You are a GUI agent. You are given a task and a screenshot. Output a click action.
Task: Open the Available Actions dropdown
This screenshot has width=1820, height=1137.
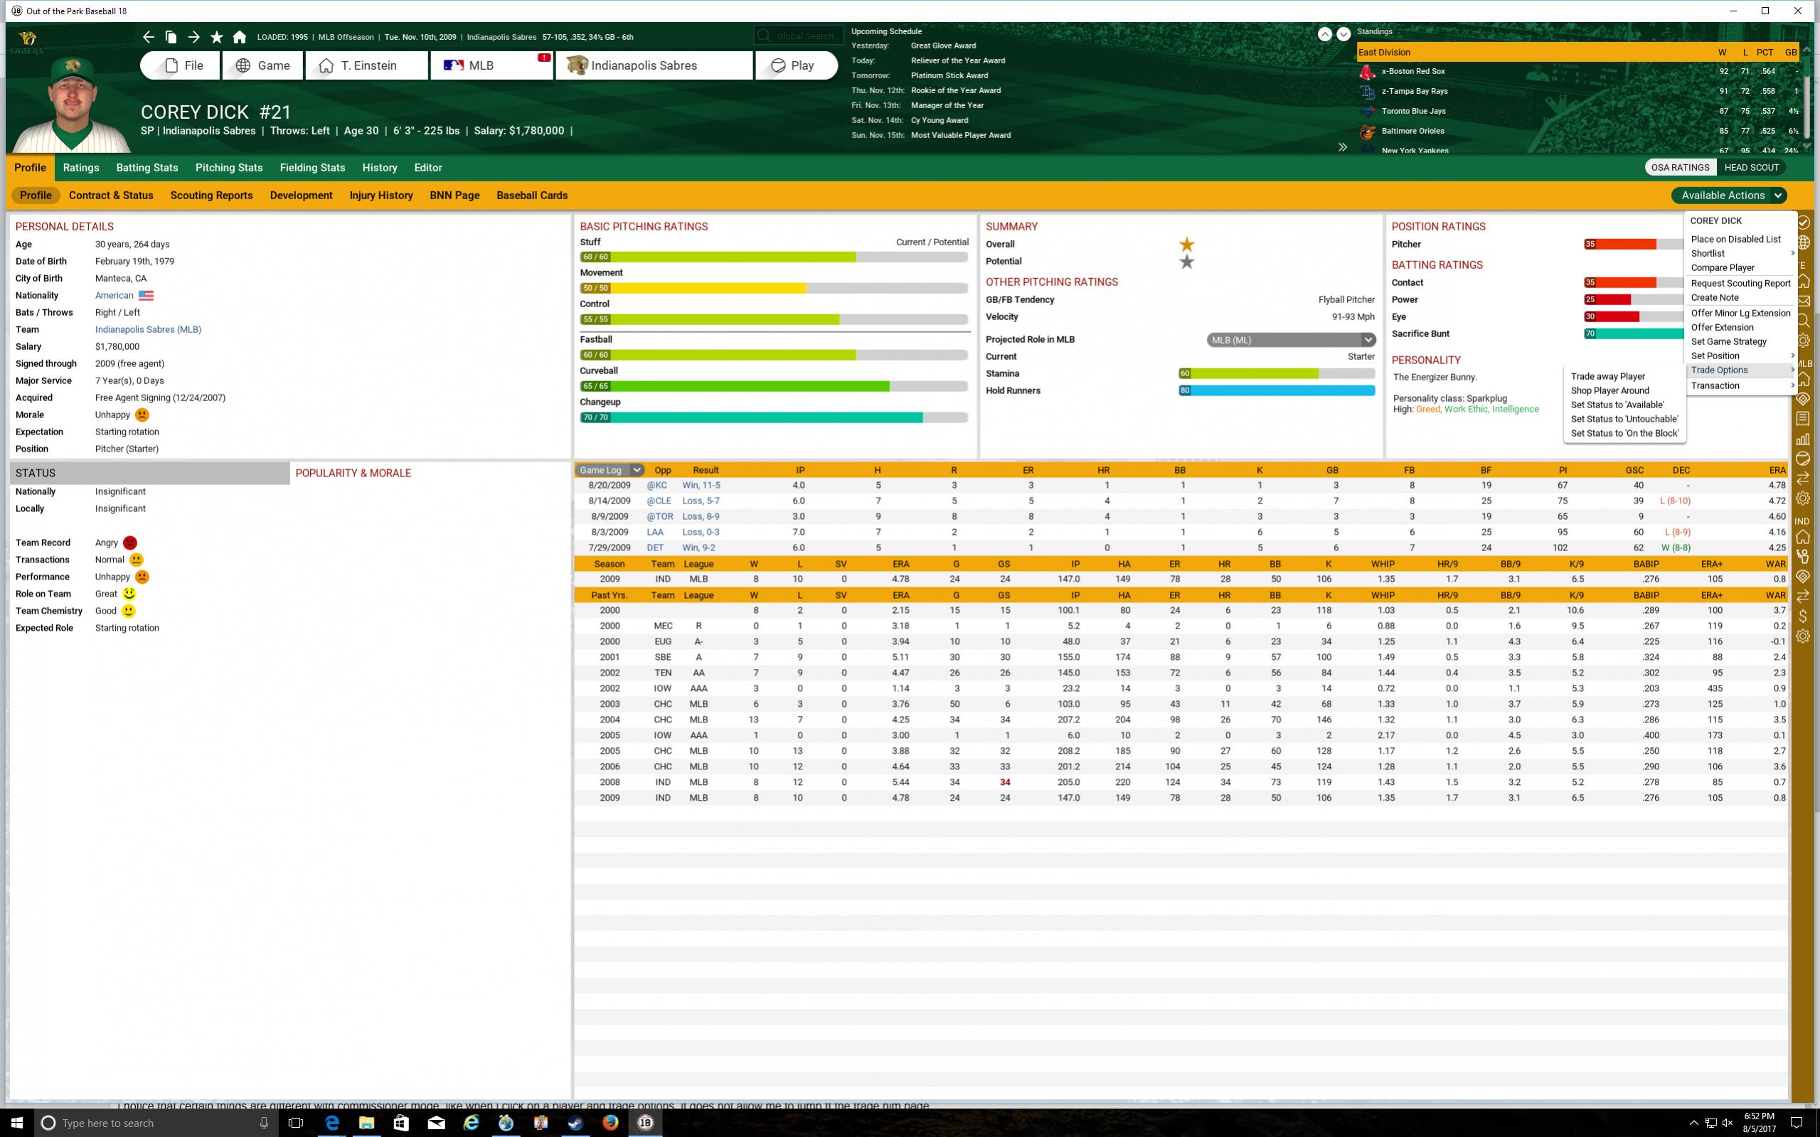(1729, 196)
